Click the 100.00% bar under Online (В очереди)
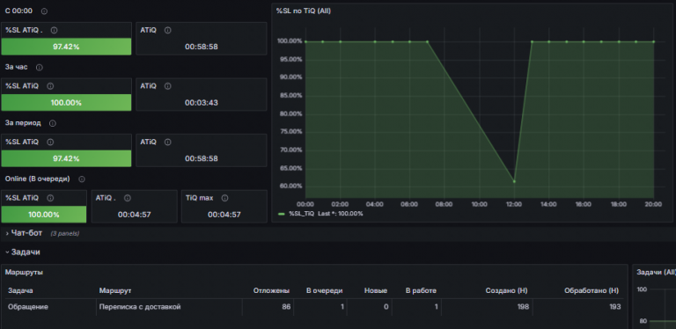This screenshot has width=676, height=329. (44, 215)
